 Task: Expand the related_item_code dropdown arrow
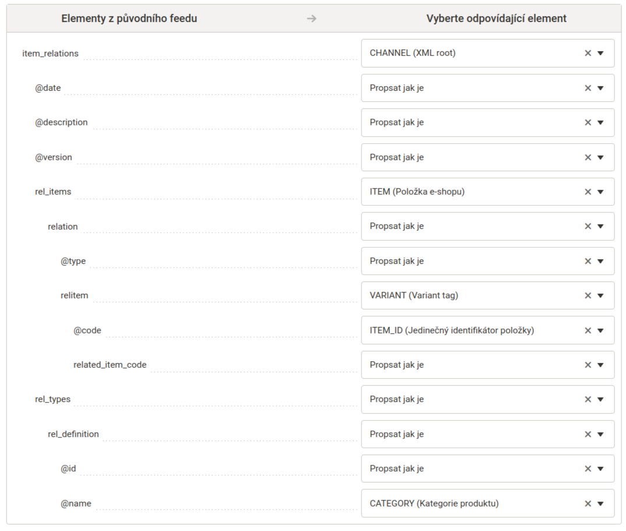pos(601,365)
